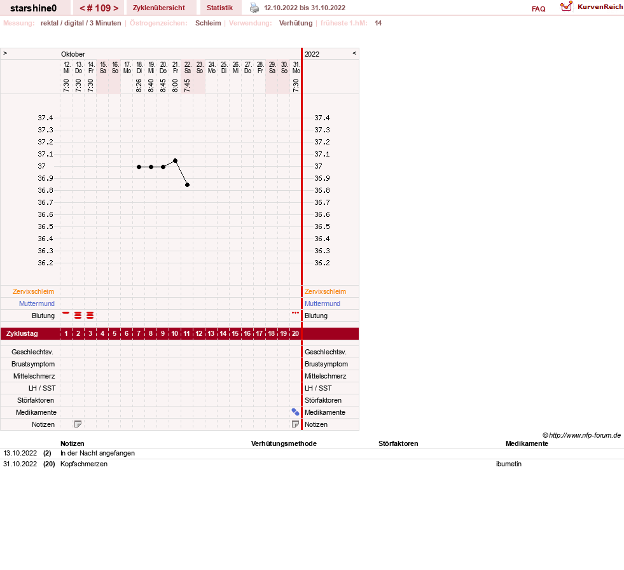This screenshot has width=624, height=570.
Task: Click the nfp-forum.de copyright link
Action: (x=581, y=435)
